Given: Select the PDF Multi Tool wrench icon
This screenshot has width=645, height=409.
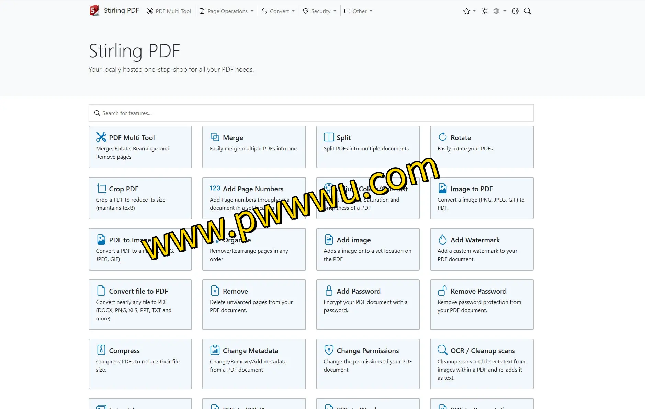Looking at the screenshot, I should coord(101,137).
